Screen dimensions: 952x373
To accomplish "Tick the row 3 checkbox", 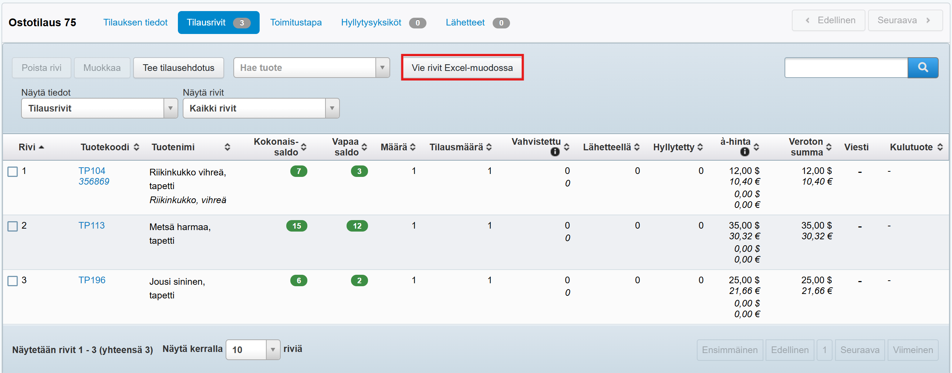I will pos(13,281).
